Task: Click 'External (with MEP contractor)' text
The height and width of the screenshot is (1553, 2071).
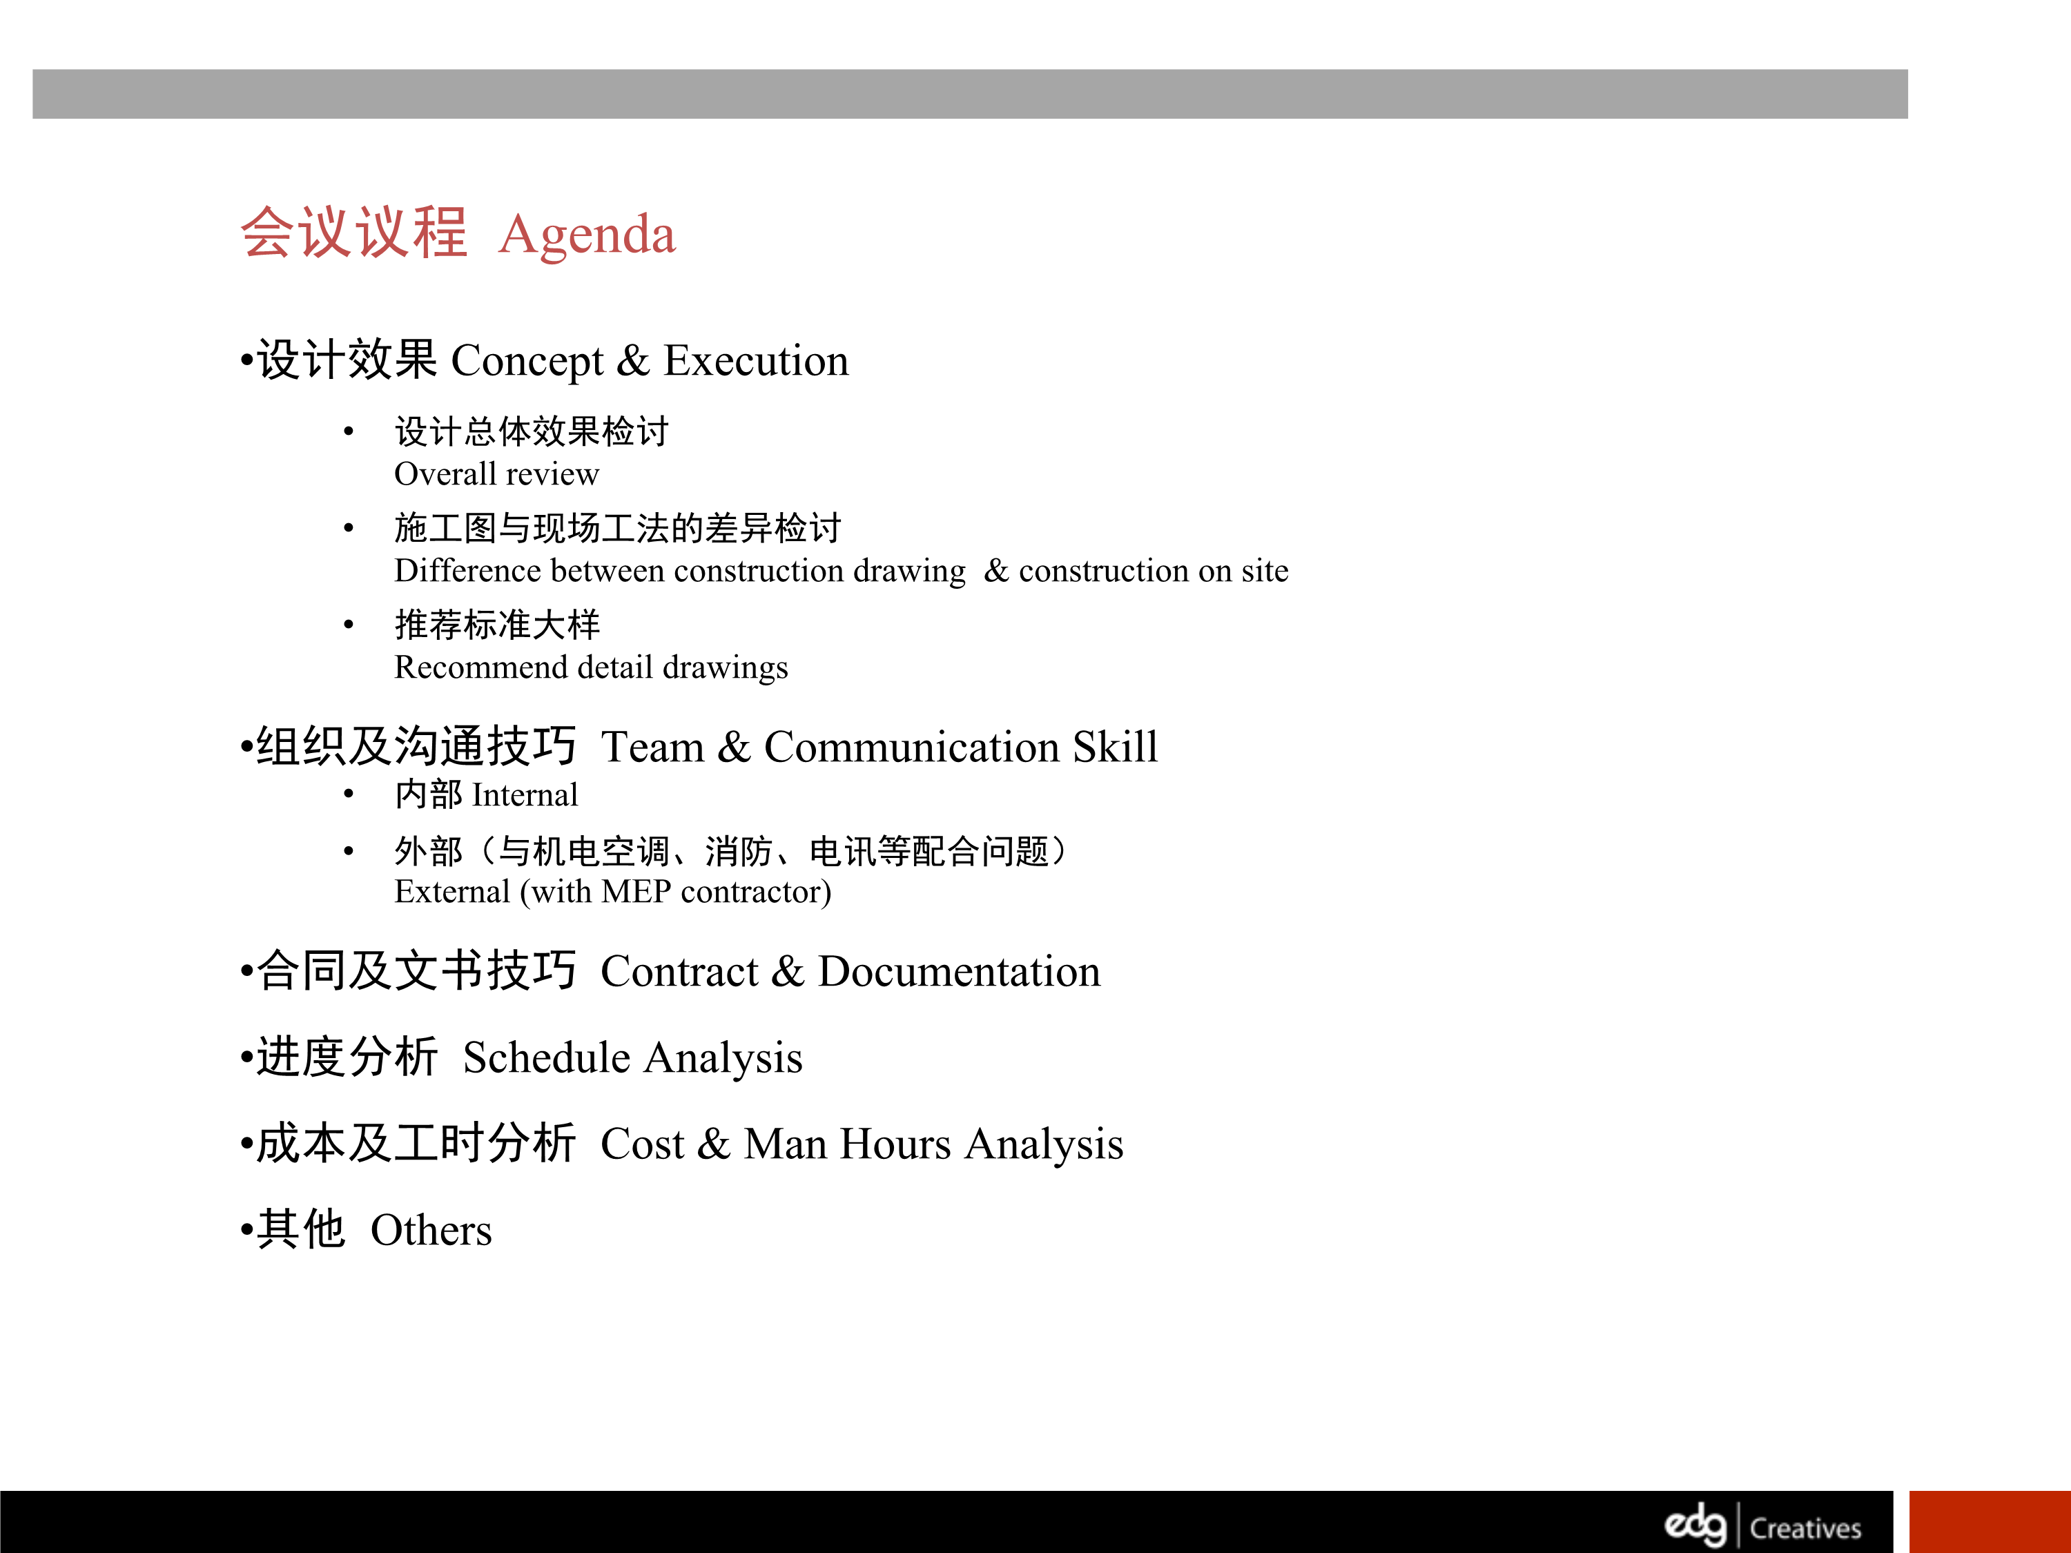Action: 612,891
